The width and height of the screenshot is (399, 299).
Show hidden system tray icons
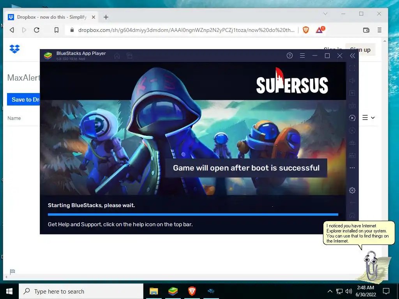coord(330,291)
